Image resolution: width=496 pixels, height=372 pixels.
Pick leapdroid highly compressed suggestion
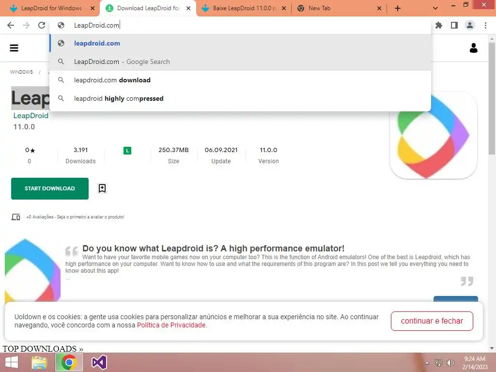[240, 98]
